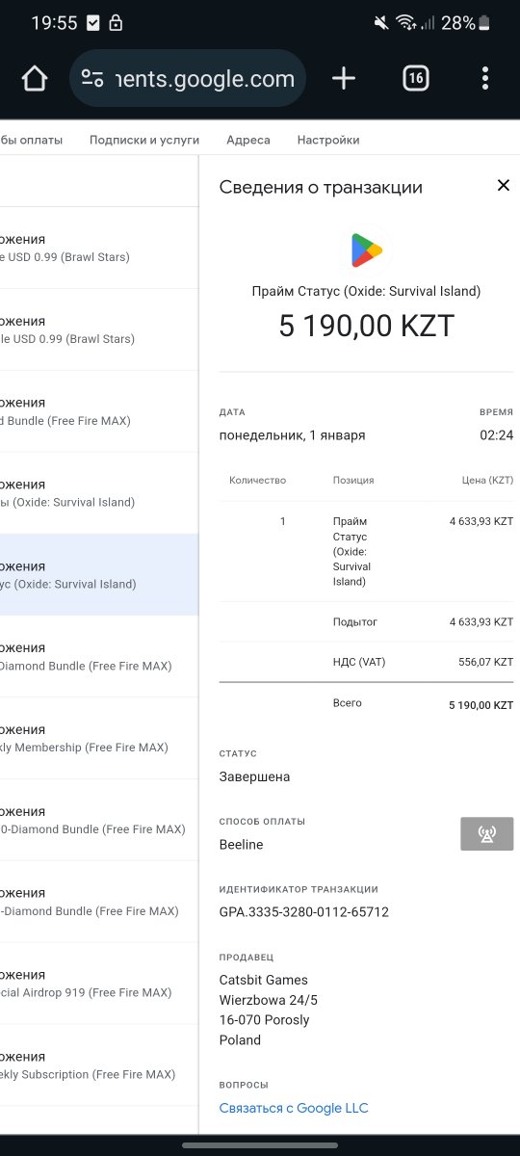This screenshot has width=520, height=1156.
Task: Select the first USD 0.99 Brawl Stars transaction
Action: 99,248
